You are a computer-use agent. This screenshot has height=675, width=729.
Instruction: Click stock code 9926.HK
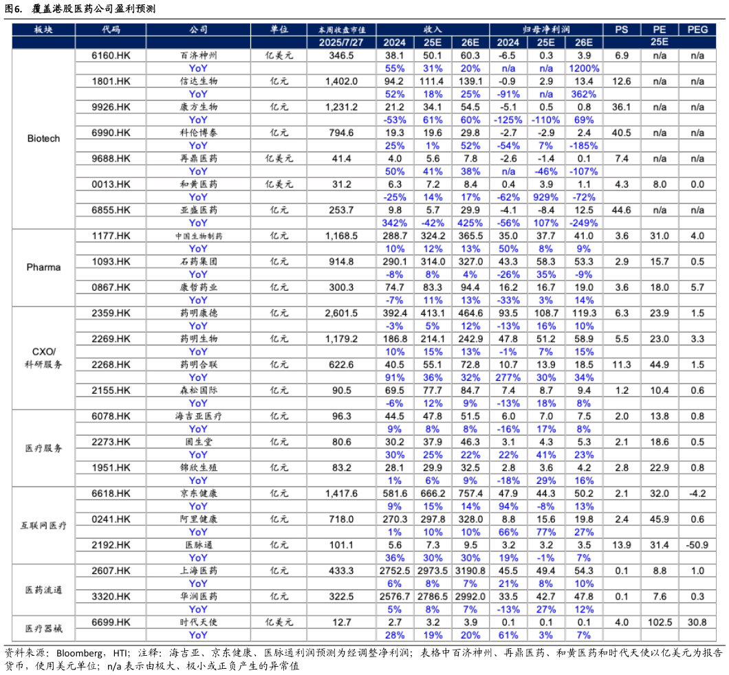pos(111,107)
